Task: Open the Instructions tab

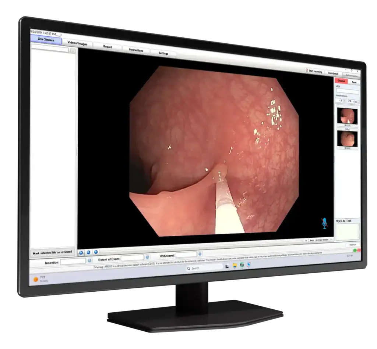Action: pos(136,50)
